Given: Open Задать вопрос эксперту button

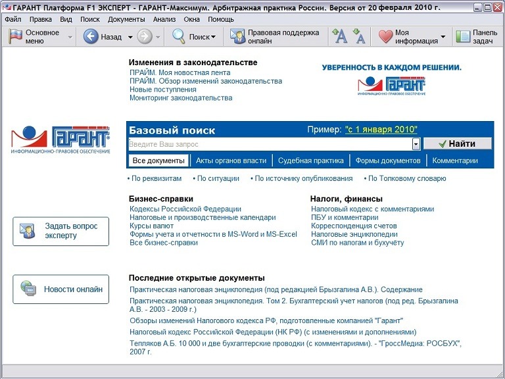Looking at the screenshot, I should click(x=61, y=232).
